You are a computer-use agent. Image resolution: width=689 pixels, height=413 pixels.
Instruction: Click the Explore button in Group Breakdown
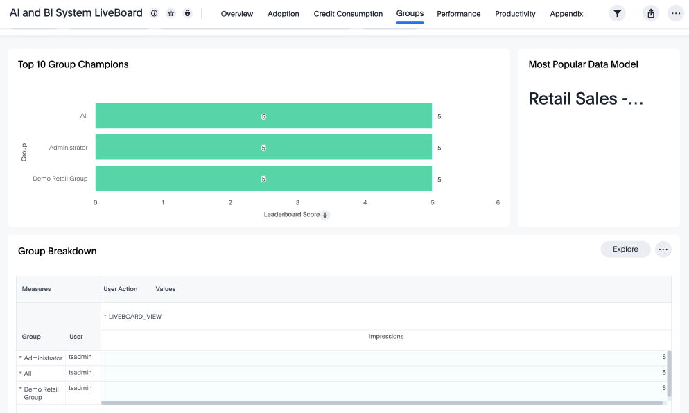click(625, 249)
